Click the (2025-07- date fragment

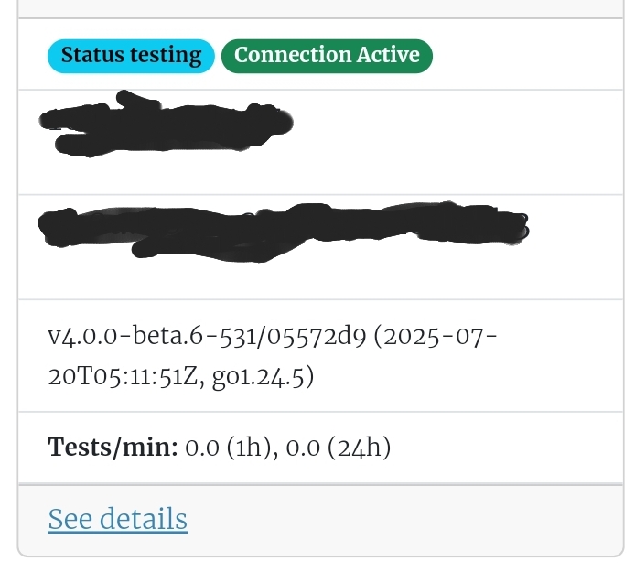click(435, 336)
